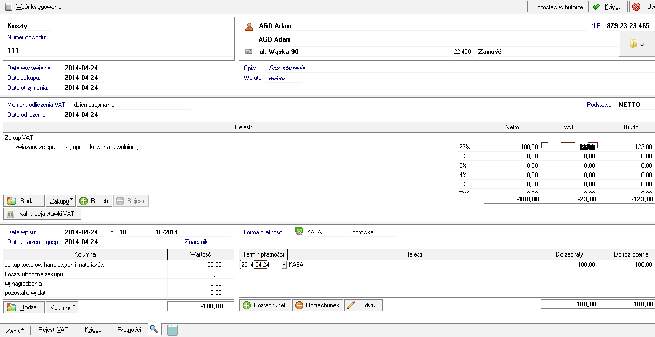The image size is (655, 337).
Task: Click Rodzaj button under the VAT register table
Action: 24,201
